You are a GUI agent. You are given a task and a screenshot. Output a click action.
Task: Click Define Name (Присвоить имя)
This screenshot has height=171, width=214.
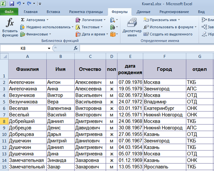(x=163, y=20)
